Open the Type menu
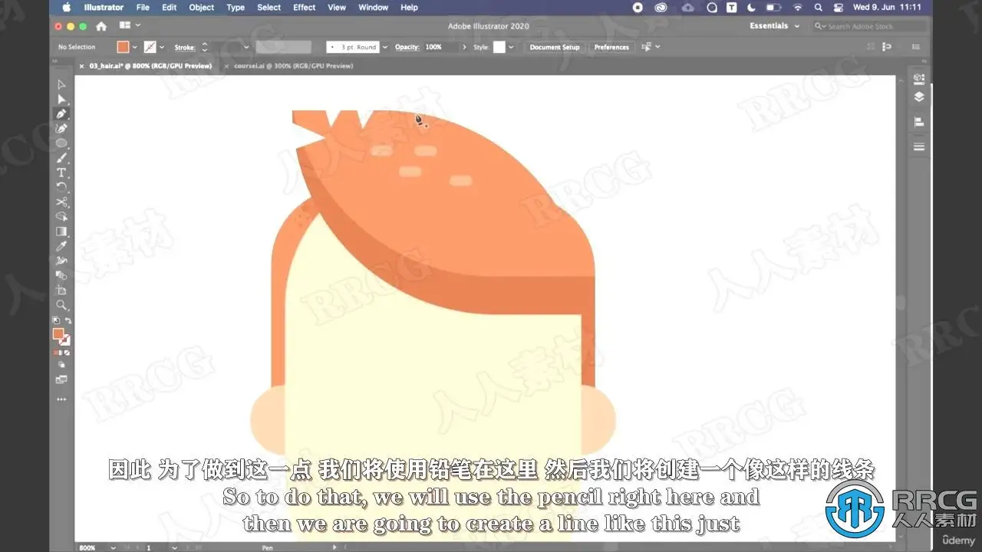The width and height of the screenshot is (982, 552). [236, 8]
